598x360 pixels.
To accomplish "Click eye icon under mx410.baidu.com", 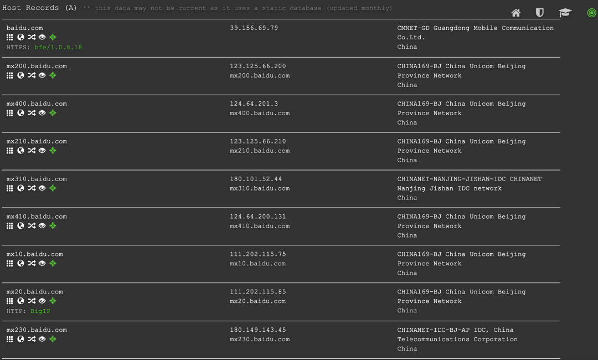I will pos(42,226).
